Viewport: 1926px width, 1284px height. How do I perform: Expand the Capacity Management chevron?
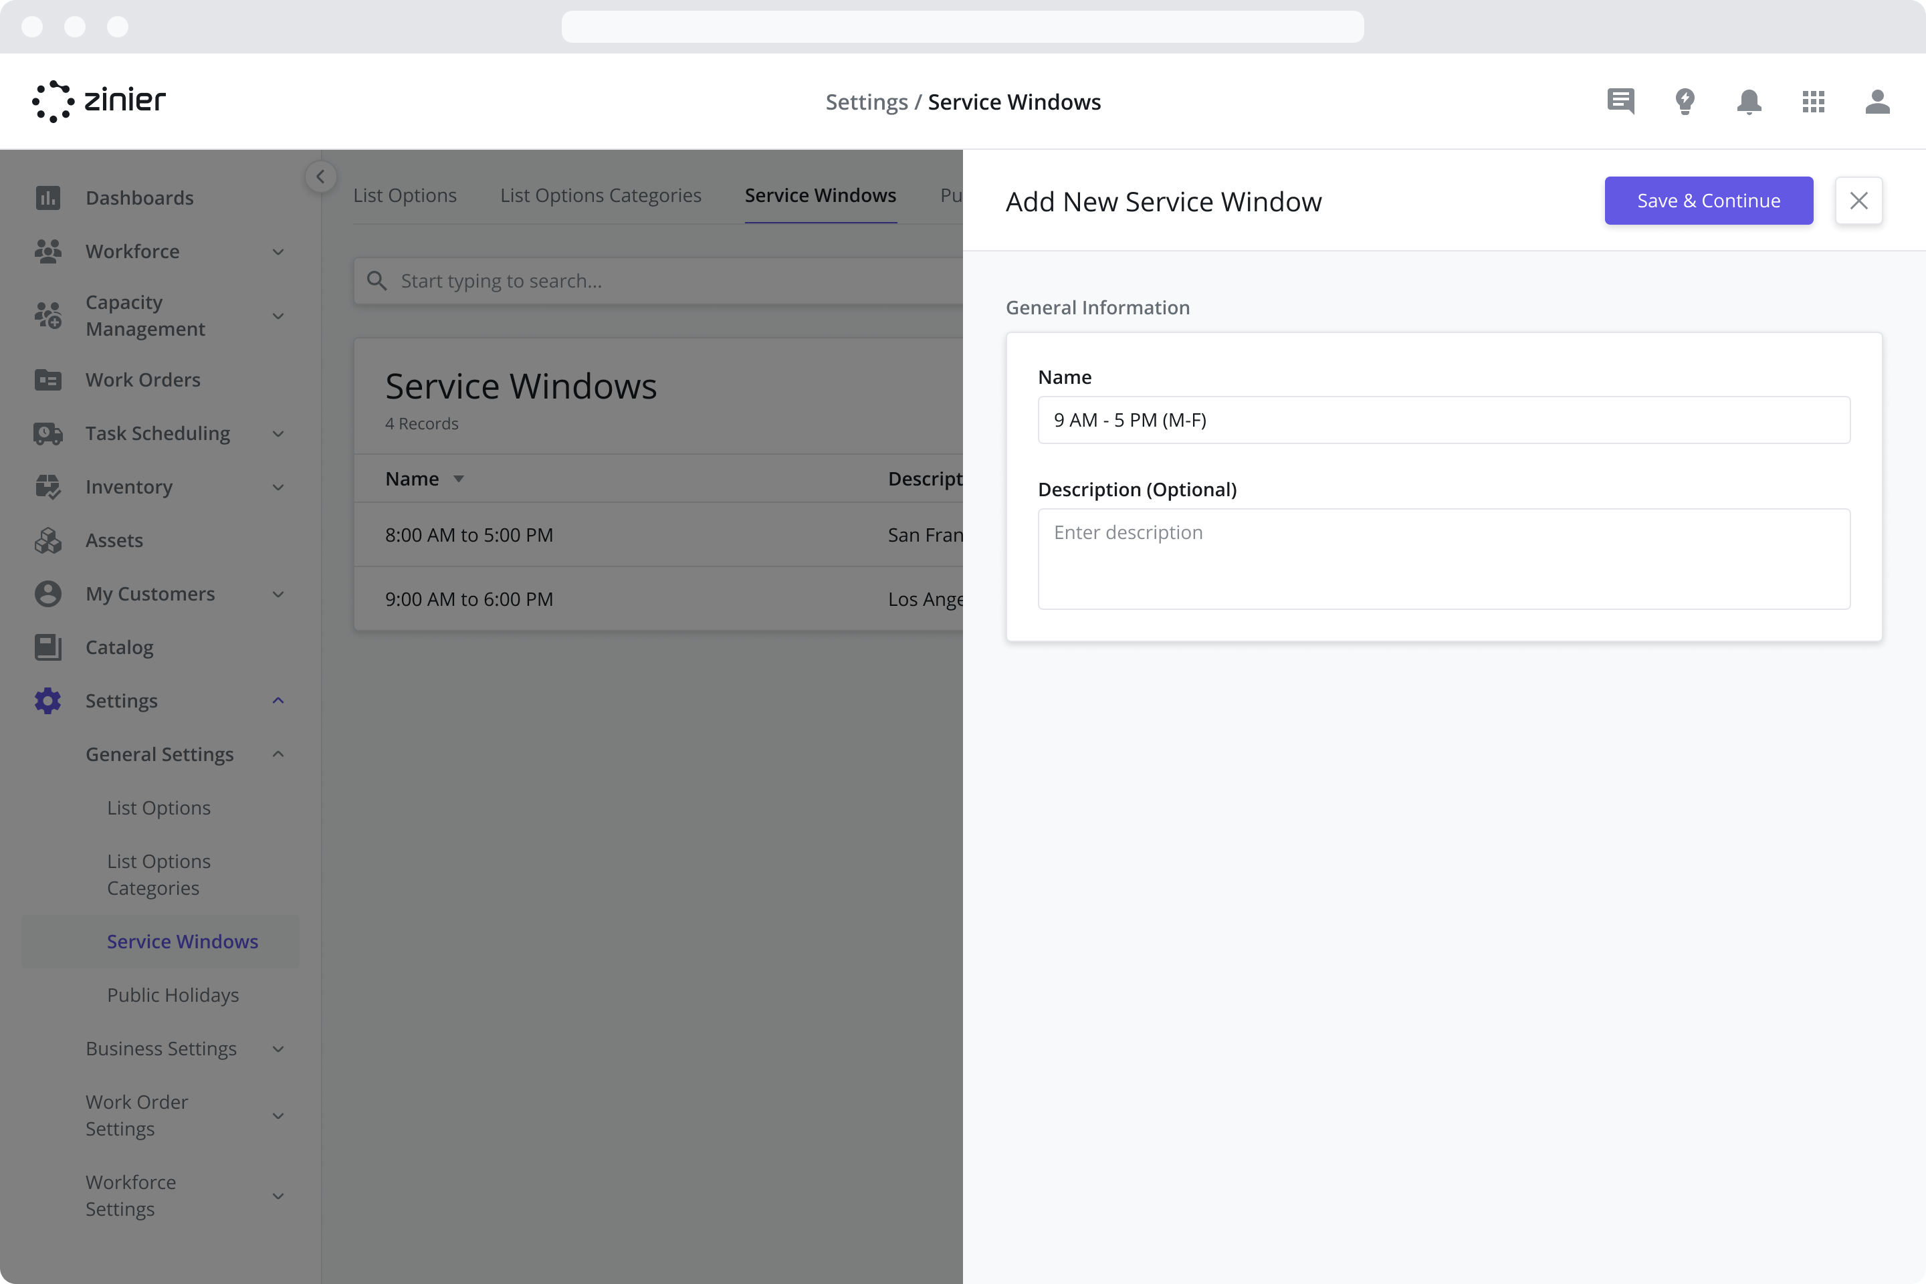[x=278, y=316]
